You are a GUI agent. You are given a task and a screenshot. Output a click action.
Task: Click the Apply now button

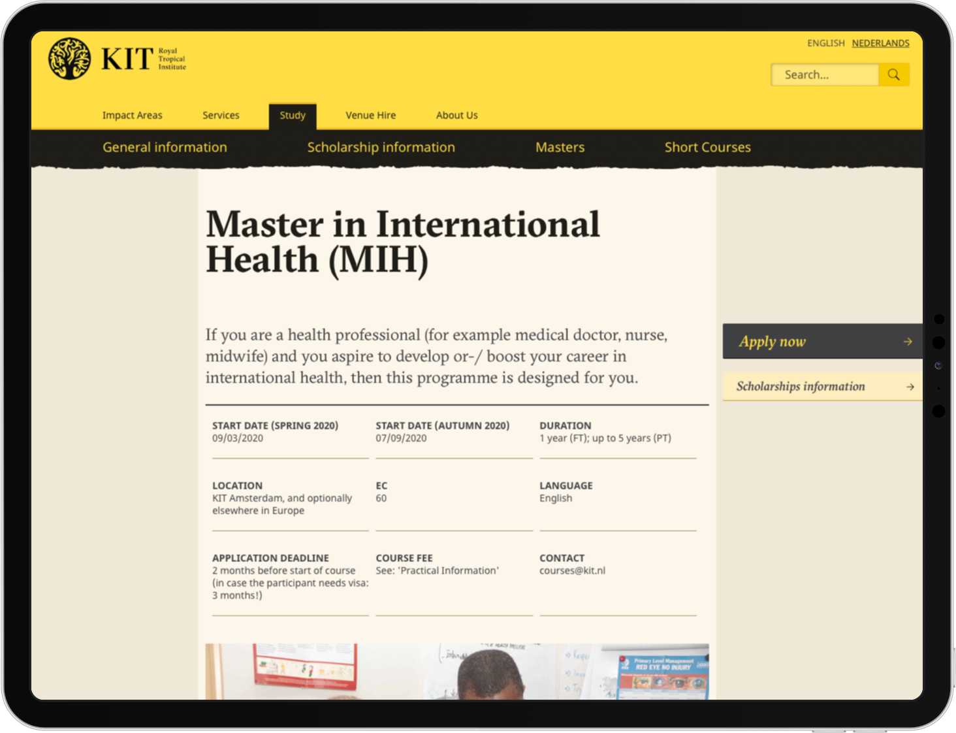822,341
